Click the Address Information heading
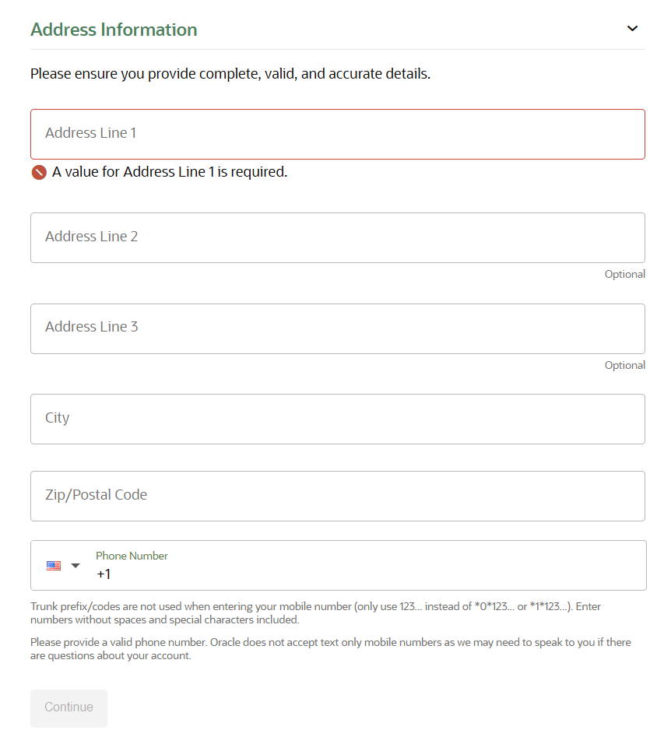Viewport: 671px width, 737px height. [114, 29]
